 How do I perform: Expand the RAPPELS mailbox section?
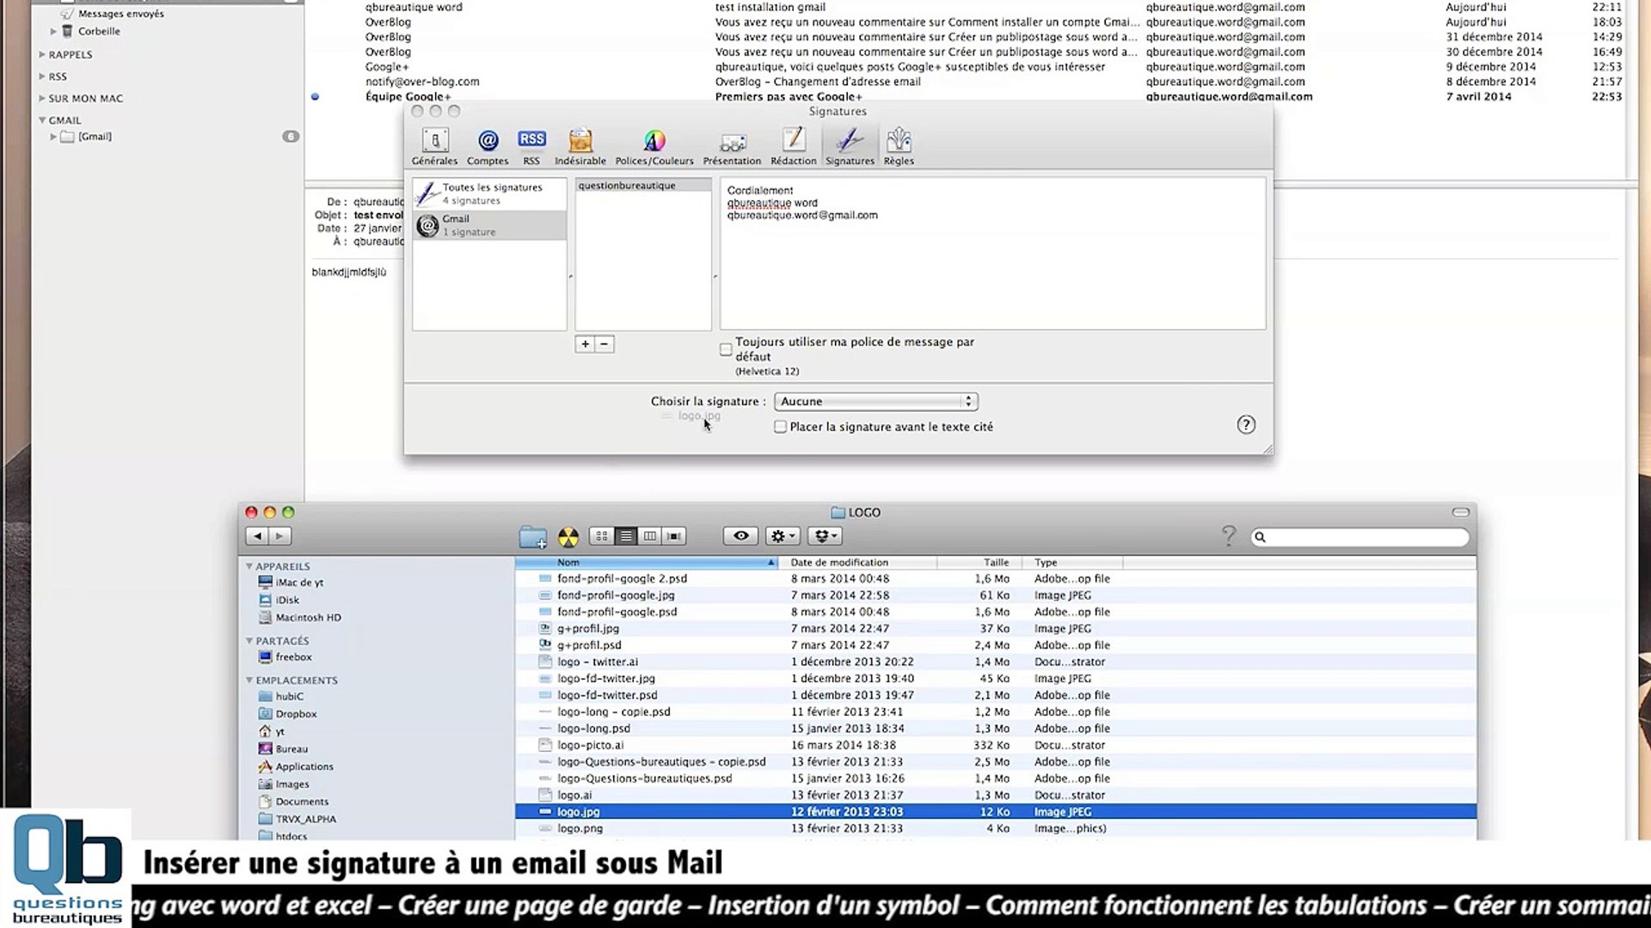[x=42, y=54]
